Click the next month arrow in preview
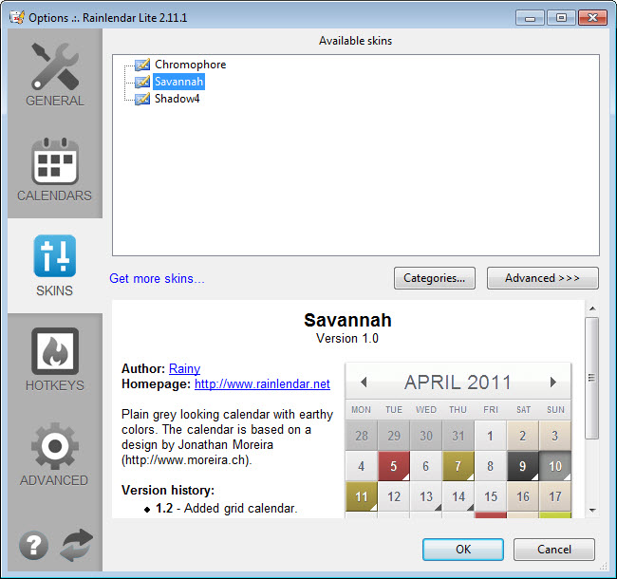617x579 pixels. click(x=552, y=382)
